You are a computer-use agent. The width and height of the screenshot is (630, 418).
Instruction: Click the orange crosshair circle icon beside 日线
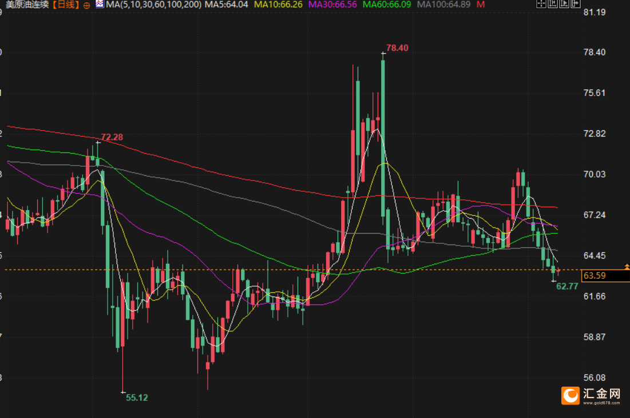[x=86, y=6]
